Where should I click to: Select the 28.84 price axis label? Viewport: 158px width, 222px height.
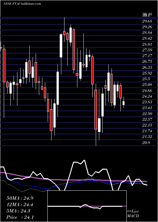[x=147, y=33]
